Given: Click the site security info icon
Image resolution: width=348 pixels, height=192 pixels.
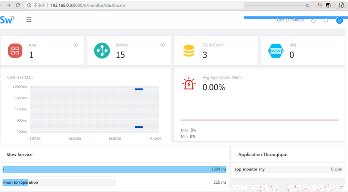Looking at the screenshot, I should (x=29, y=5).
